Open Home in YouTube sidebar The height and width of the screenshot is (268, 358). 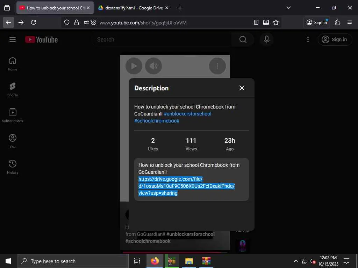[x=13, y=64]
